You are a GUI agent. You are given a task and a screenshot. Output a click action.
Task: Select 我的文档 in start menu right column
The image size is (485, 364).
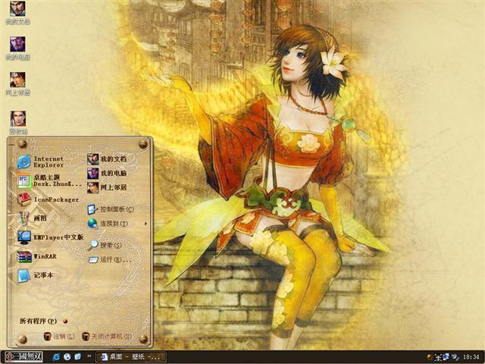(x=107, y=159)
